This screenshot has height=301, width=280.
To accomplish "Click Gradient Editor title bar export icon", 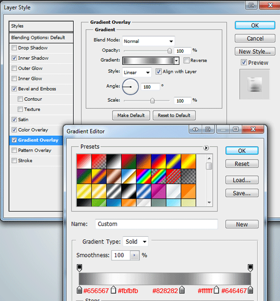I will 208,129.
